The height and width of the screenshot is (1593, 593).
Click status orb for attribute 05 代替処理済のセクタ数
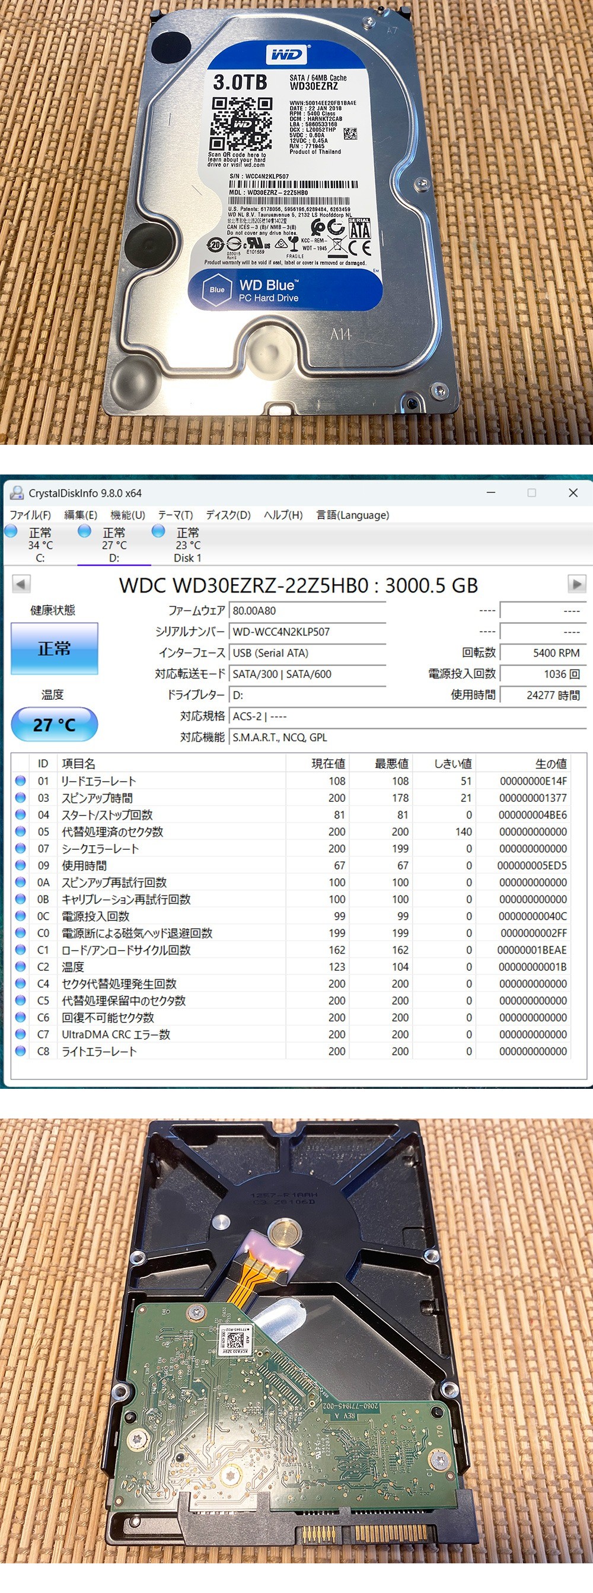[x=20, y=831]
